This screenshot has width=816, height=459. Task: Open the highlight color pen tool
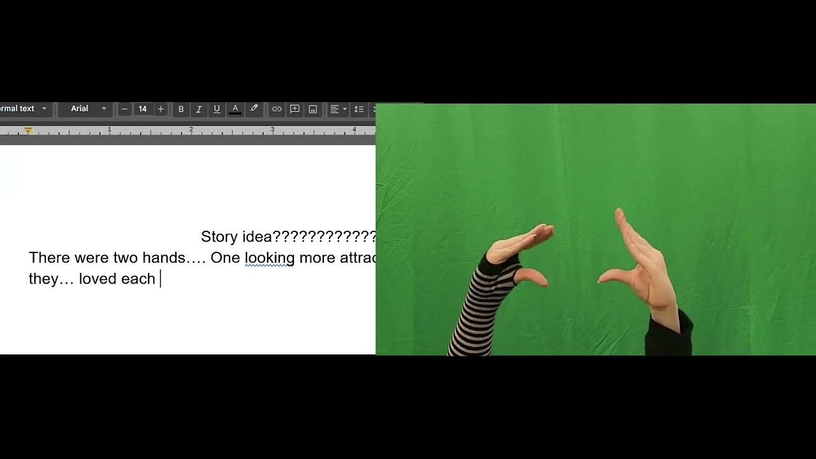[254, 109]
